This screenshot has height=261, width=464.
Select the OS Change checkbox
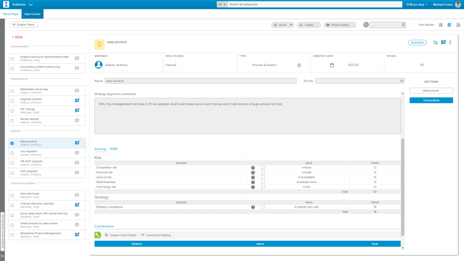(12, 111)
